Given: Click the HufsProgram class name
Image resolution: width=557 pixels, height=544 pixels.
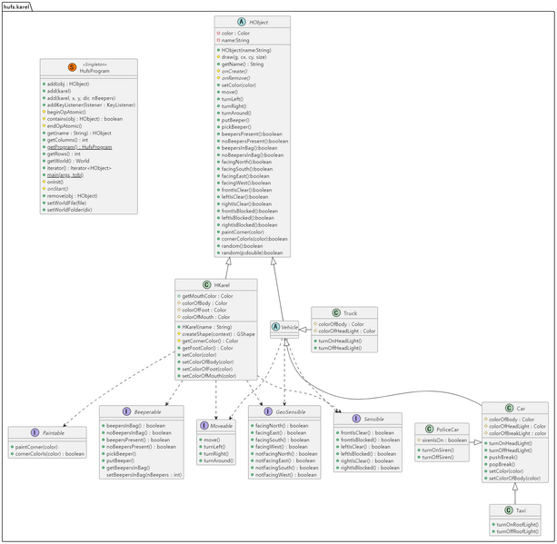Looking at the screenshot, I should (x=94, y=71).
